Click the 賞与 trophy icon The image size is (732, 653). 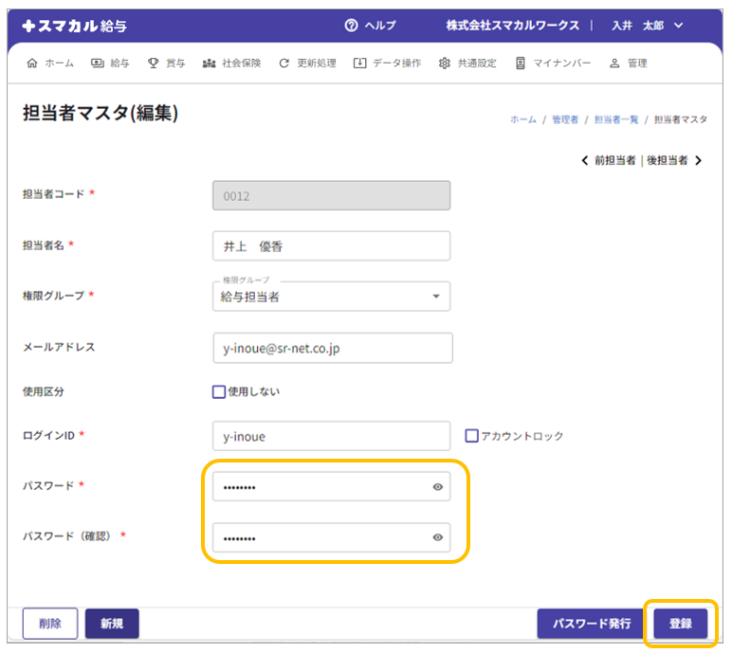click(153, 63)
